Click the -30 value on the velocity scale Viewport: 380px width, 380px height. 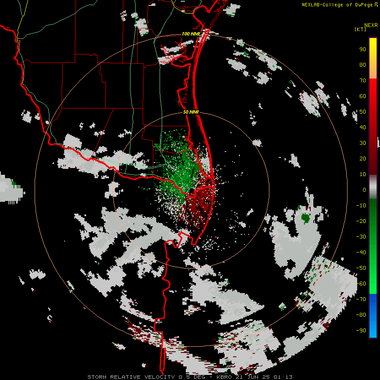[361, 237]
